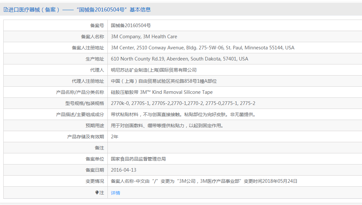Screen dimensions: 362x205
Task: Select the change record mentioning 2018年05月24日
Action: (x=204, y=181)
